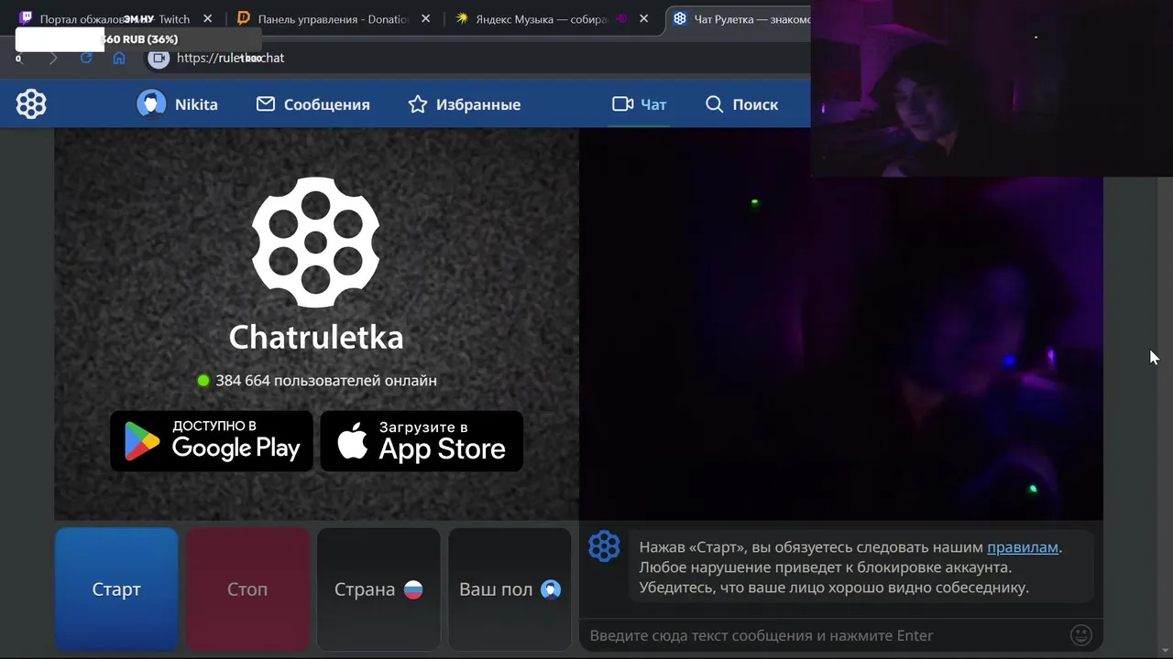Image resolution: width=1173 pixels, height=659 pixels.
Task: Click the Стоп button
Action: (247, 589)
